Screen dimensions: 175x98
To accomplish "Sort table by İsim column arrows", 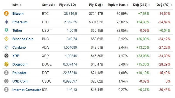I will click(x=20, y=5).
